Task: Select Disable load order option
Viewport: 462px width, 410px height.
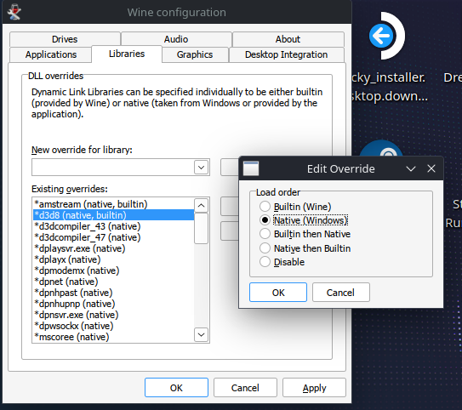Action: click(x=282, y=262)
